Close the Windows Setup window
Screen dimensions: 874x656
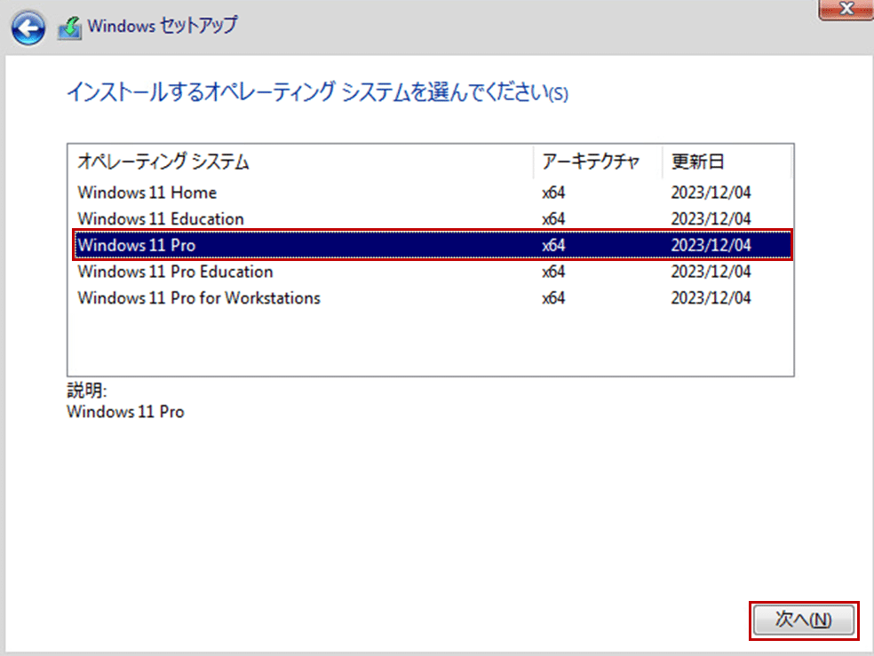(846, 9)
